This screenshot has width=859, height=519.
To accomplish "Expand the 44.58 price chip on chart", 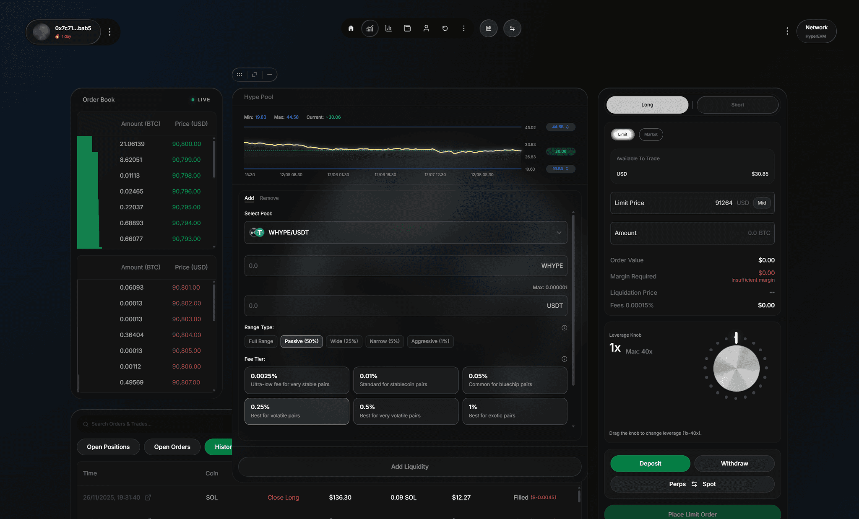I will click(x=560, y=127).
